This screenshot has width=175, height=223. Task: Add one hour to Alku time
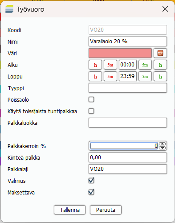[x=160, y=65]
